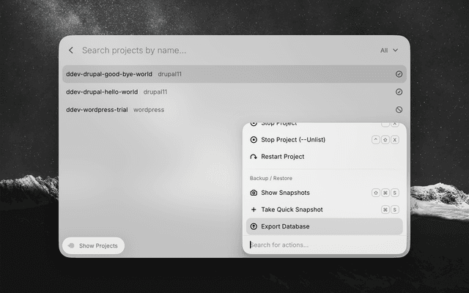Click the shift key badge of Show Snapshots
The image size is (469, 293).
coord(376,193)
